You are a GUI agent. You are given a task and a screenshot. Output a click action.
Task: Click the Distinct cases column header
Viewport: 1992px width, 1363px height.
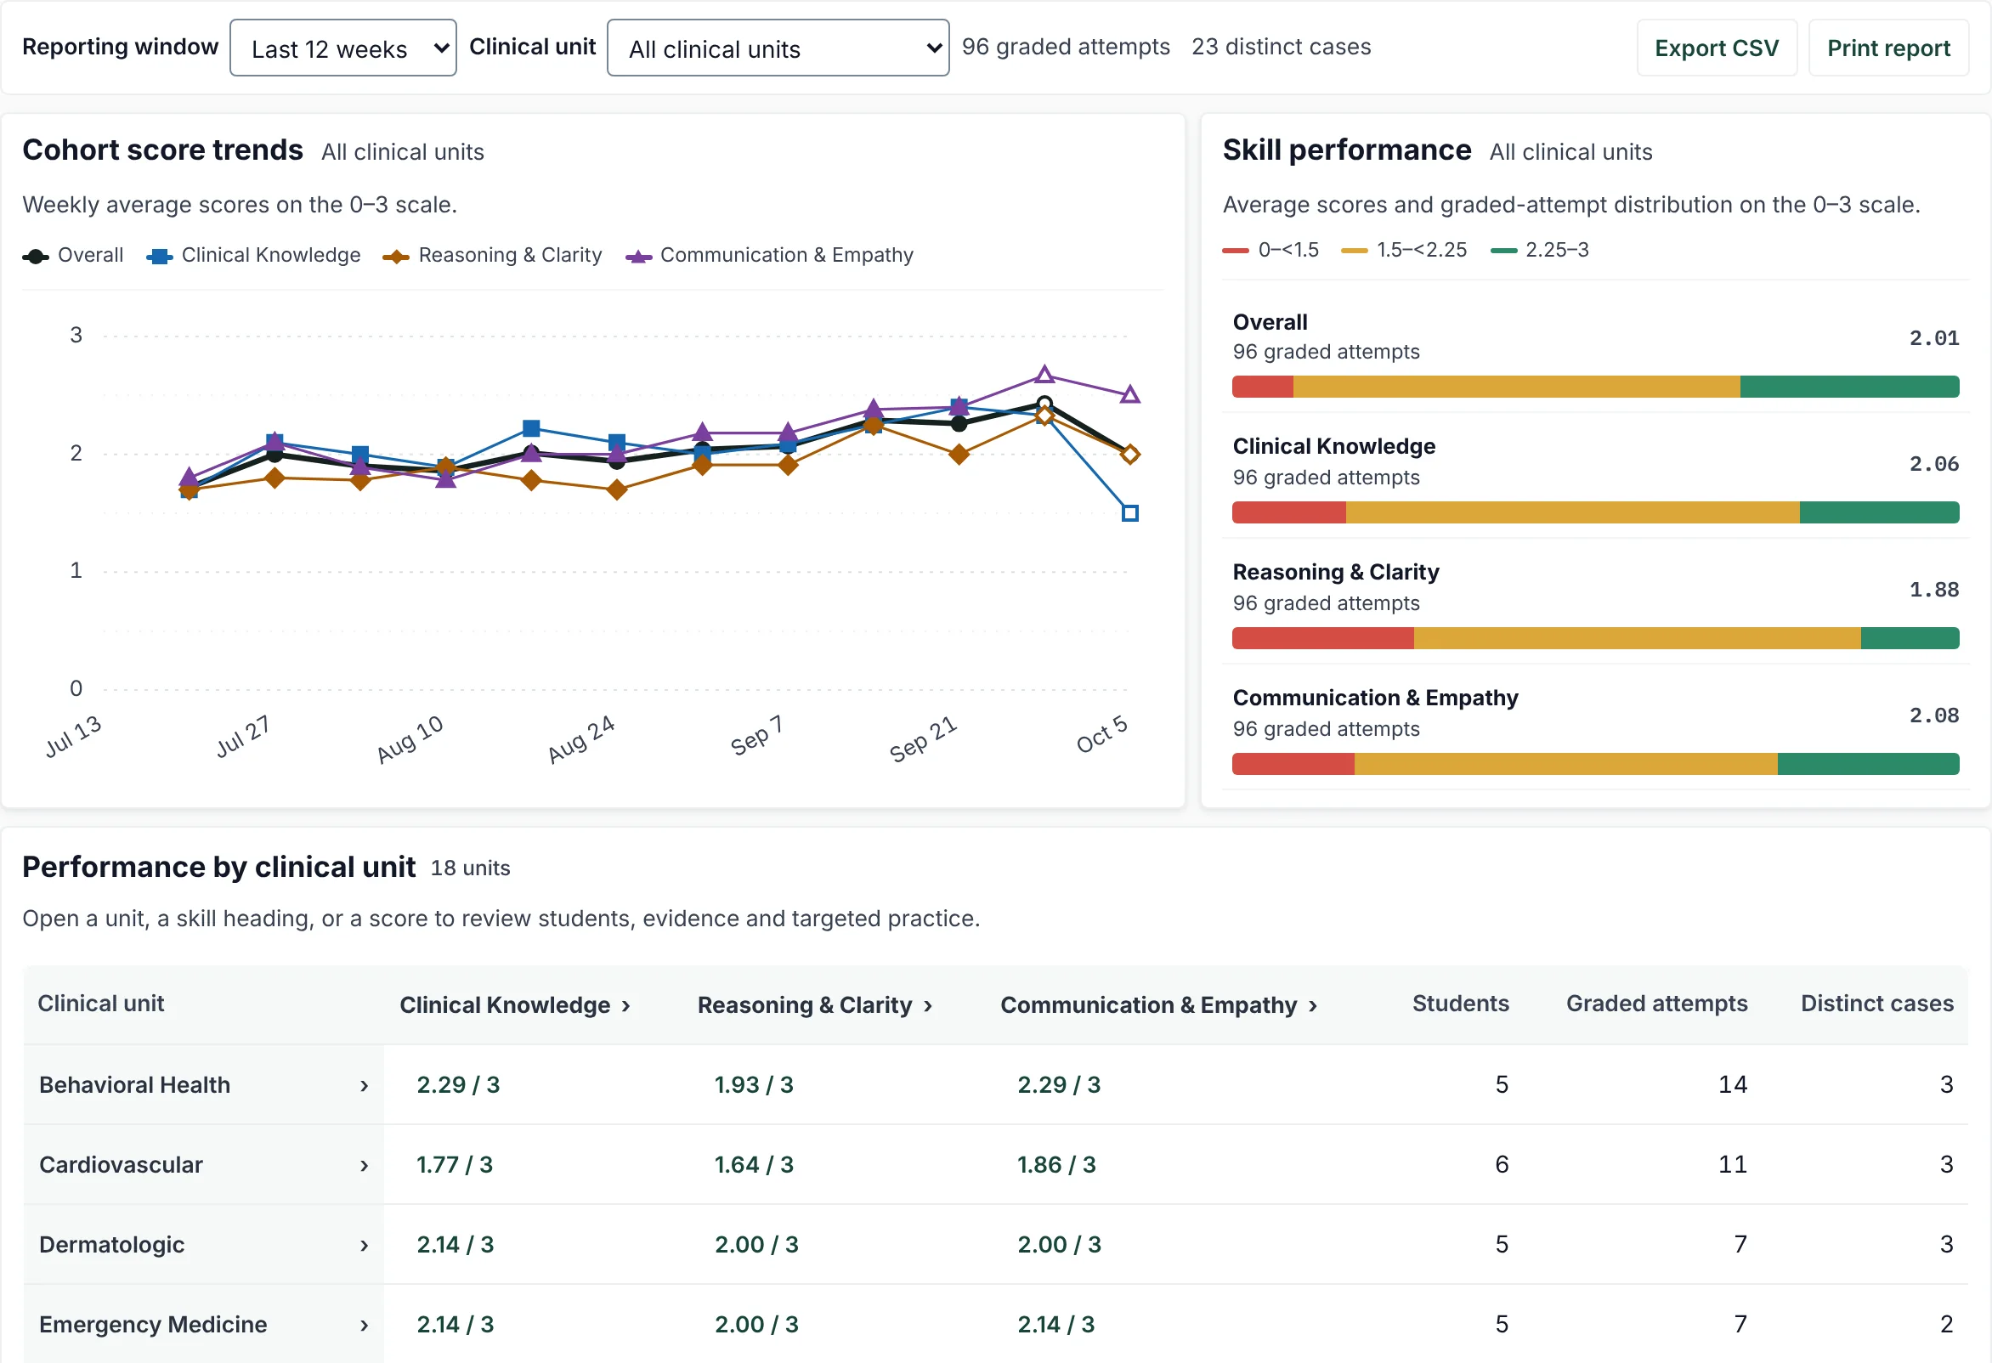tap(1877, 1004)
